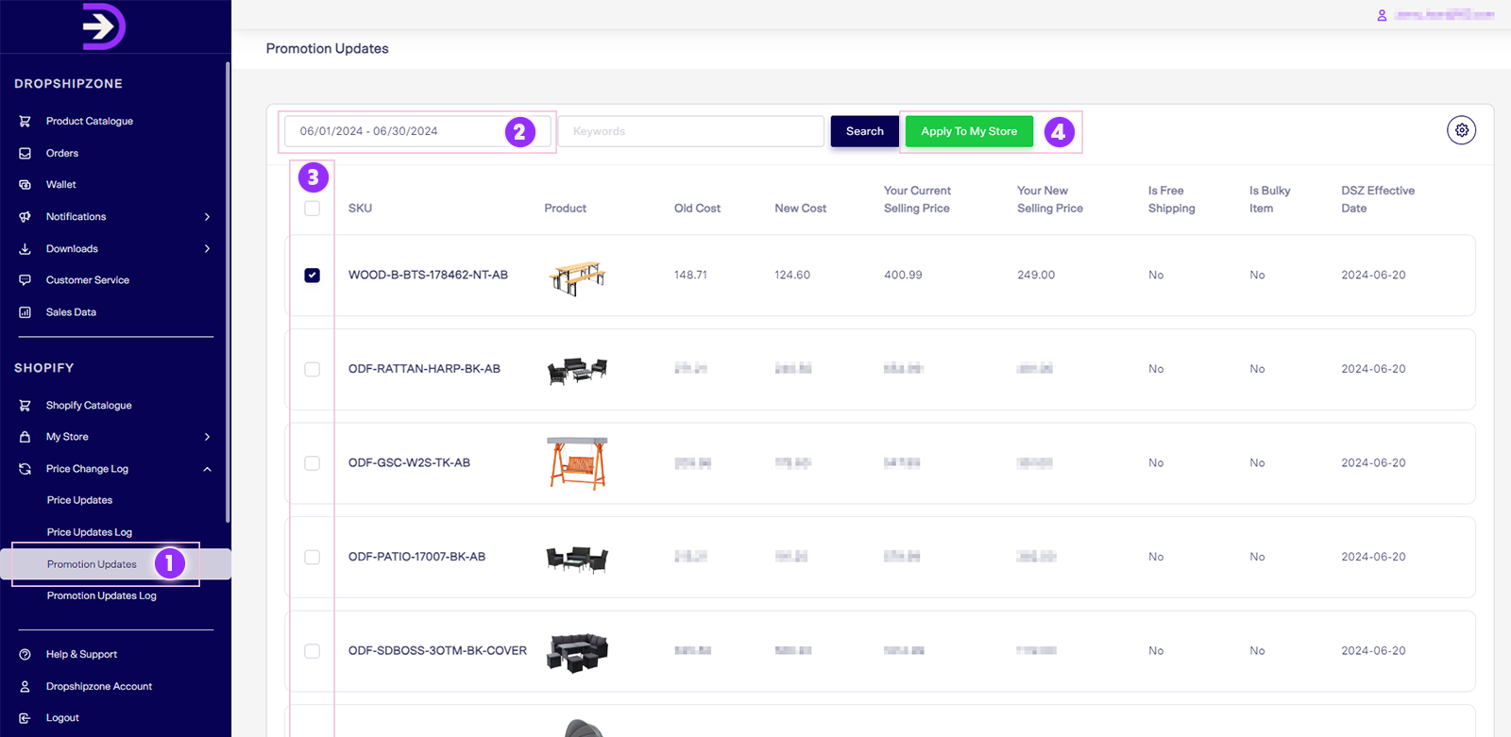Click the Help & Support question icon
This screenshot has height=737, width=1511.
[25, 654]
